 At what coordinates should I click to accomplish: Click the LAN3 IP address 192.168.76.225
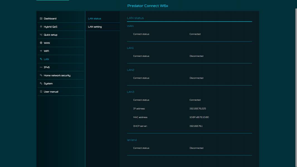198,108
